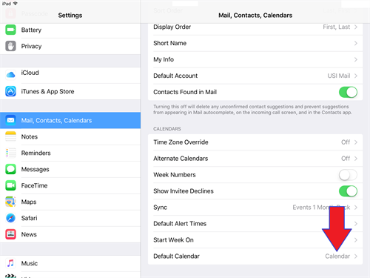
Task: Select Notes in the settings list
Action: 70,136
